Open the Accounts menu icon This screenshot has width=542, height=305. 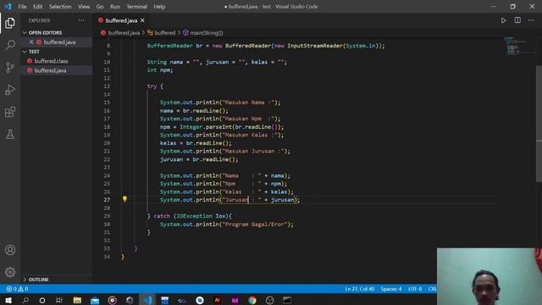pyautogui.click(x=10, y=250)
